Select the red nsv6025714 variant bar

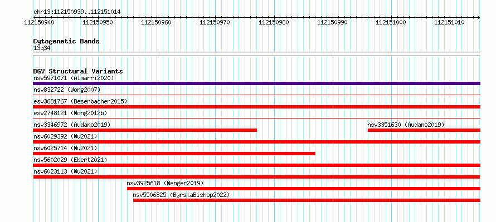pos(174,154)
